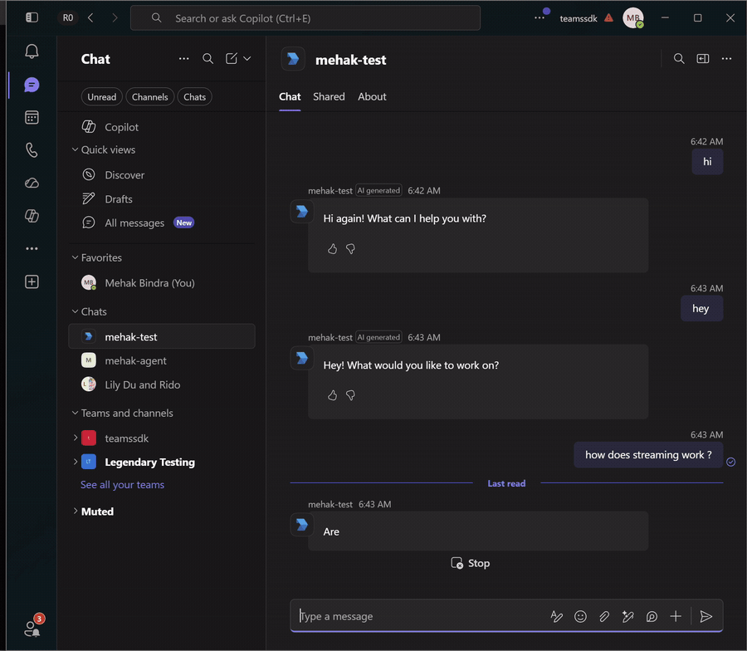Open the Loop component chat-bubble icon

point(652,616)
